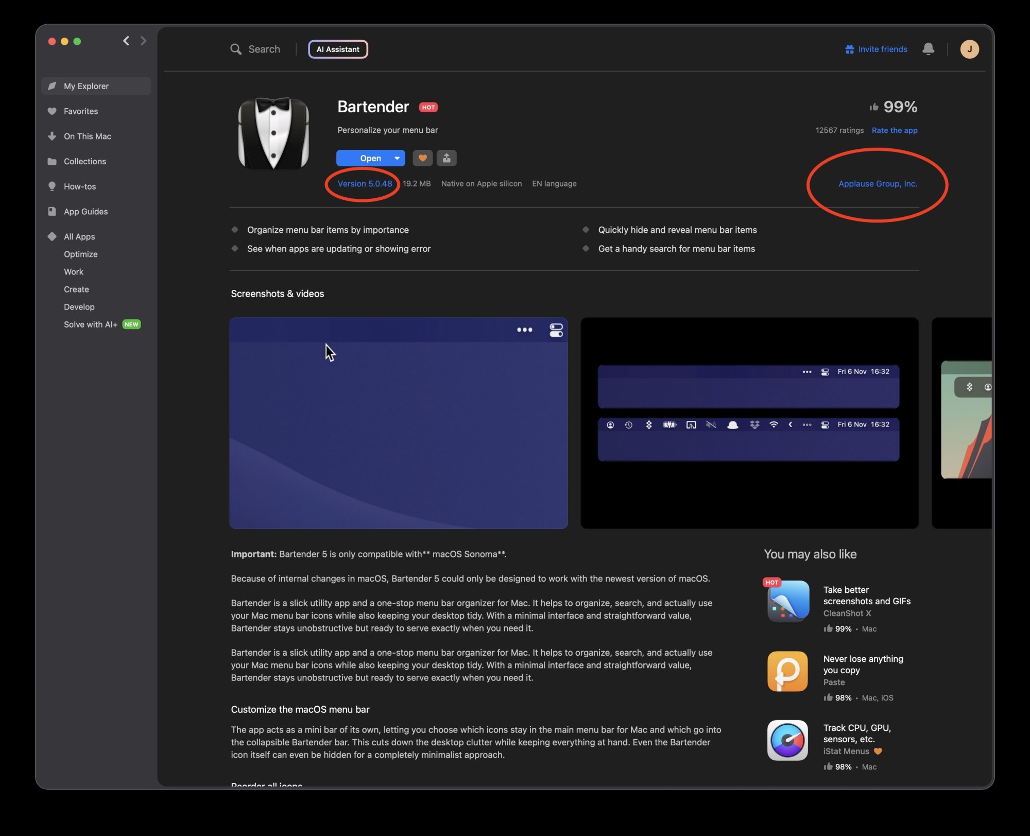Click the App Guides book icon

[52, 212]
